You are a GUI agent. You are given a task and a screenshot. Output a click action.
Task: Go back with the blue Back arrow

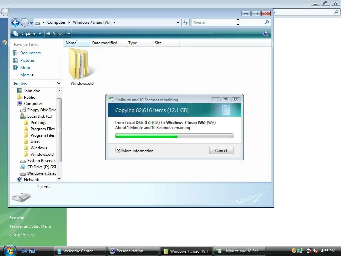click(15, 22)
